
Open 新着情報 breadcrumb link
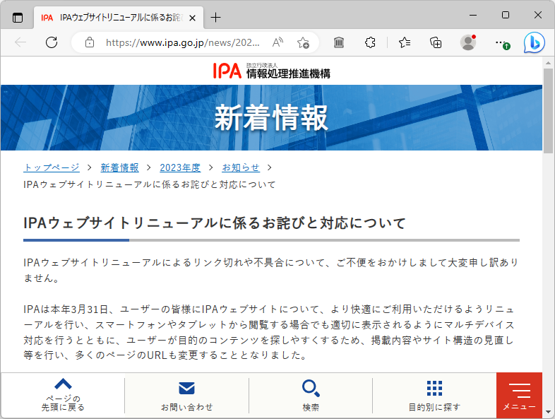pos(119,167)
